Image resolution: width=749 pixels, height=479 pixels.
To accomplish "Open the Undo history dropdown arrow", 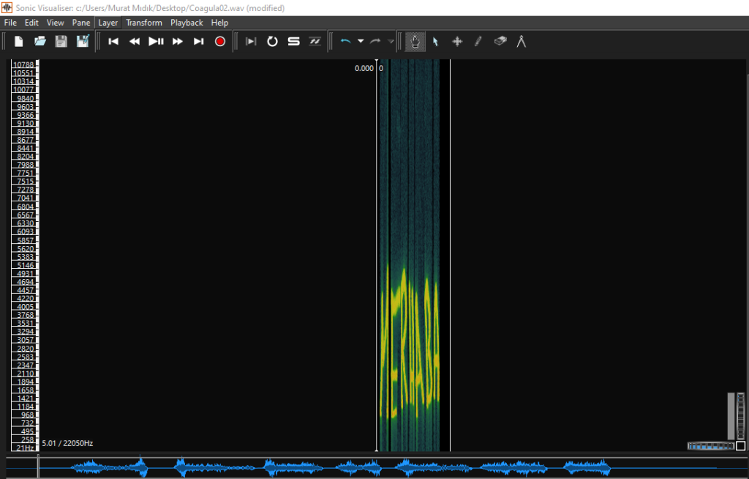I will pyautogui.click(x=361, y=42).
